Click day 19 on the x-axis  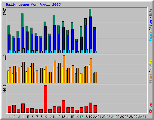[x=90, y=117]
